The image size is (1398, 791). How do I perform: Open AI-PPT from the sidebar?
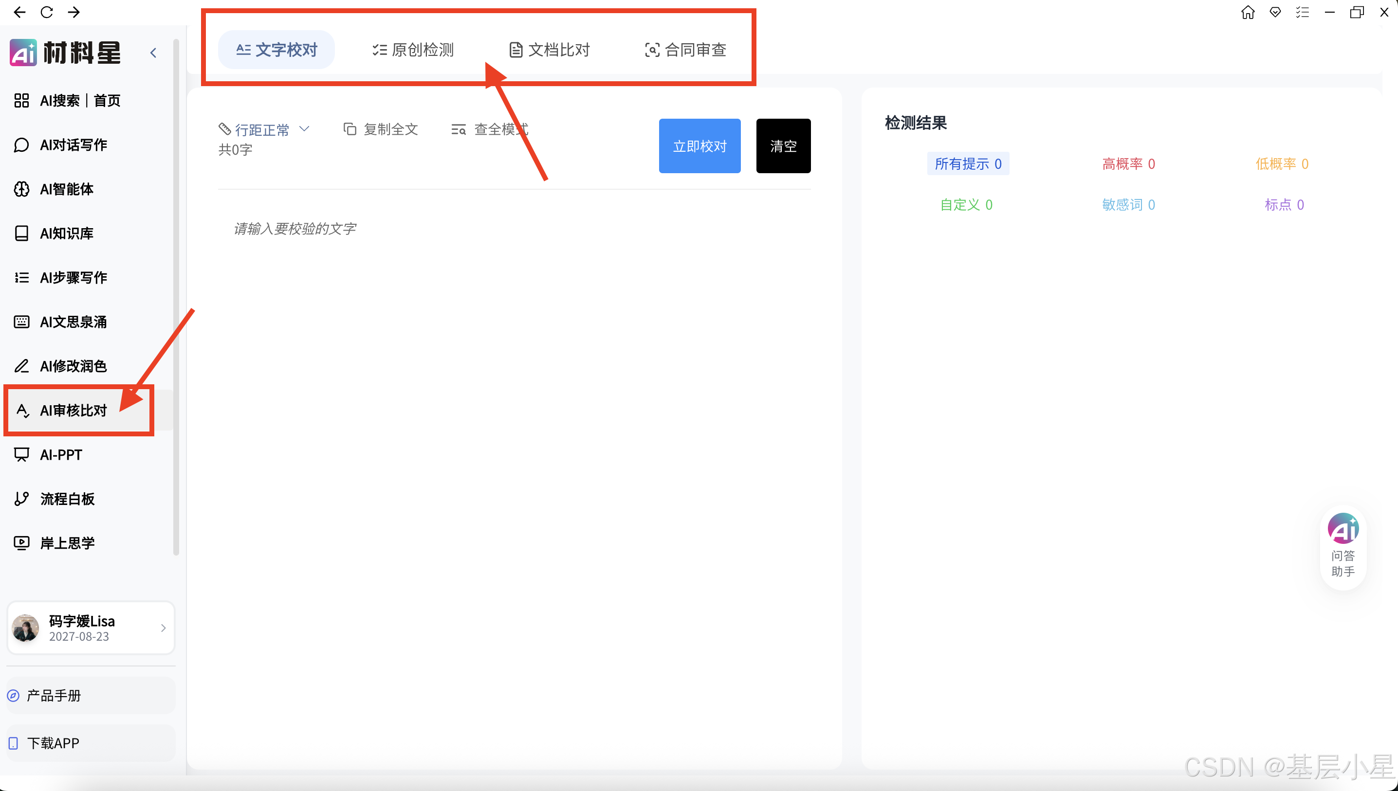pos(61,455)
